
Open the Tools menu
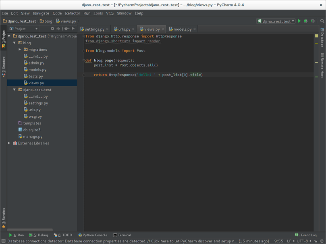[98, 13]
